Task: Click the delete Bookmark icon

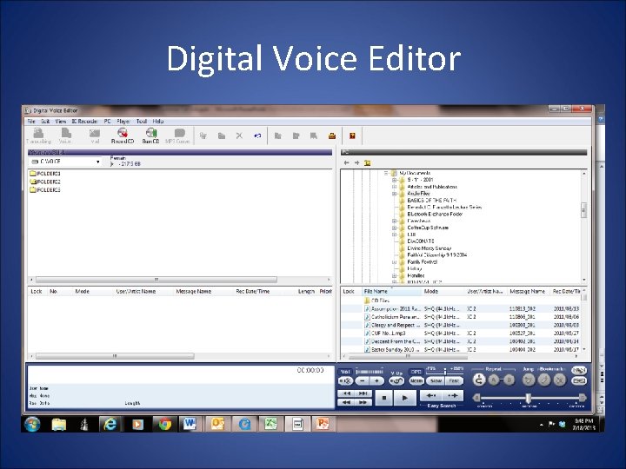Action: [560, 380]
